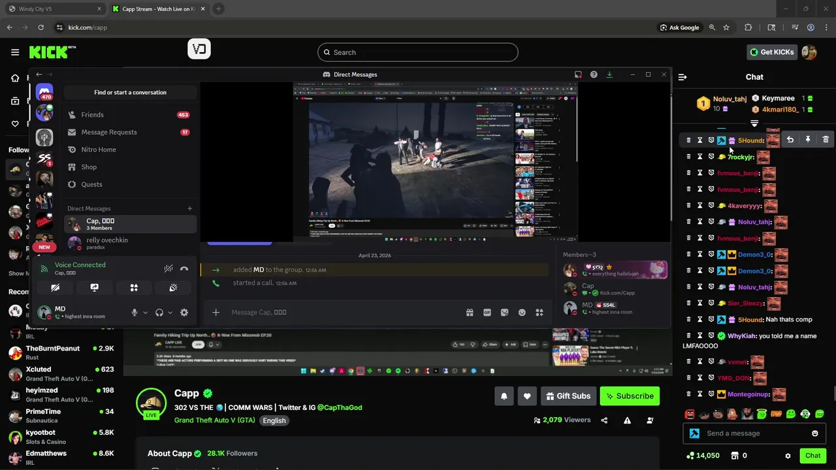Disconnect from Discord voice call
The height and width of the screenshot is (470, 836).
click(x=184, y=268)
